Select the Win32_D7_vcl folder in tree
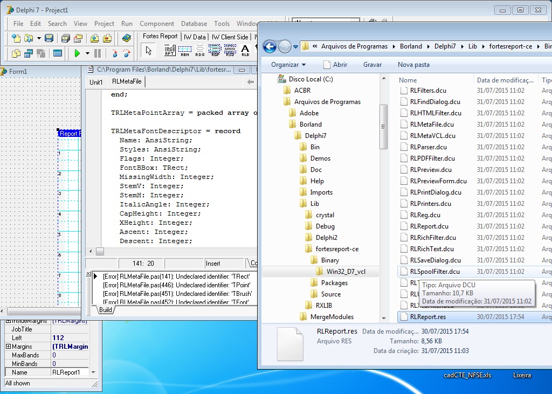This screenshot has height=394, width=552. pyautogui.click(x=346, y=272)
